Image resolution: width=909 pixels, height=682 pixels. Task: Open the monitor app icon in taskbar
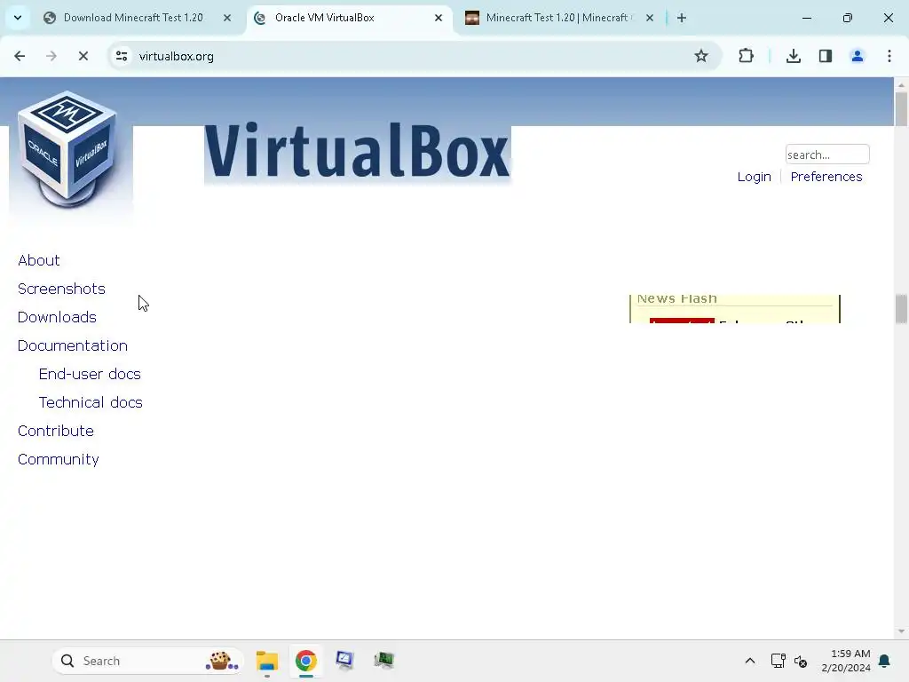344,661
